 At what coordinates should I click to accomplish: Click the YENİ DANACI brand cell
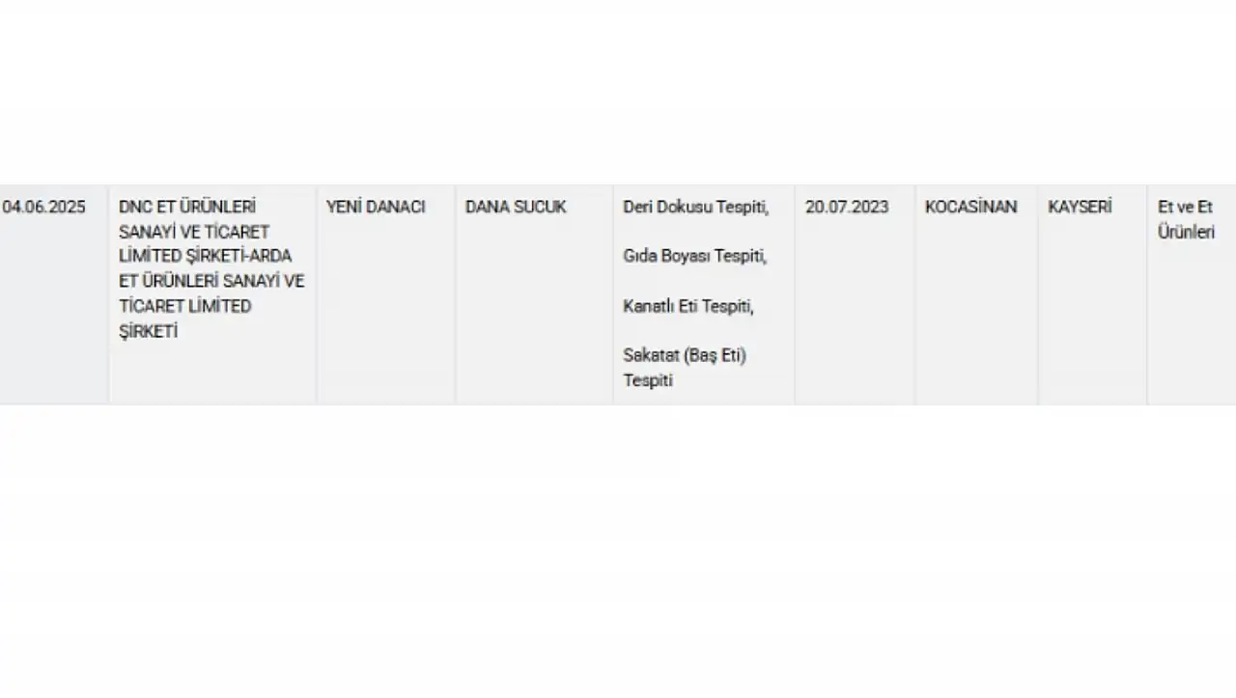pos(386,294)
